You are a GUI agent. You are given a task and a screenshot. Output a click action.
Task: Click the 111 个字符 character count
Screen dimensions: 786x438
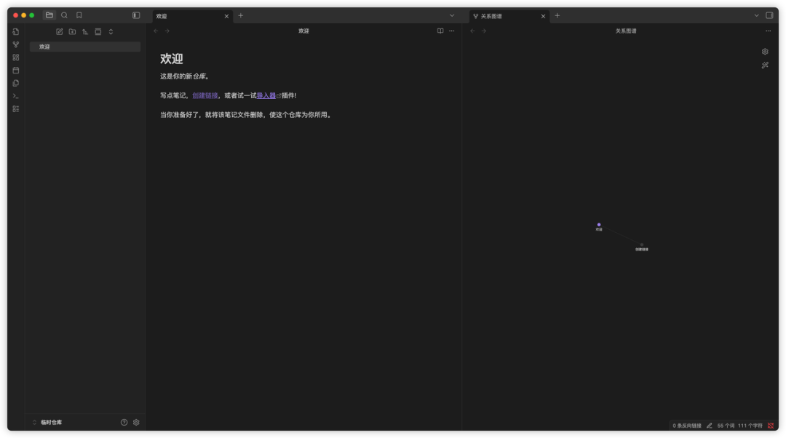coord(750,426)
